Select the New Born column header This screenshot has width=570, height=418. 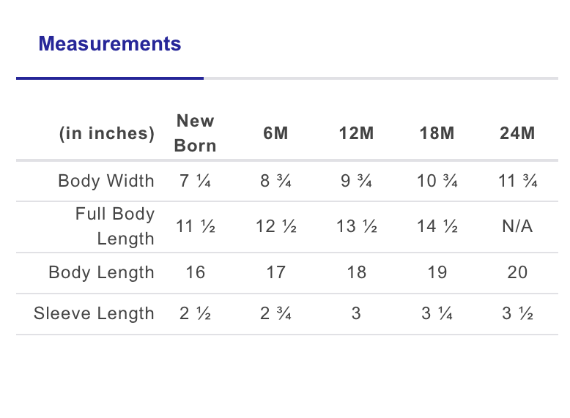click(196, 133)
